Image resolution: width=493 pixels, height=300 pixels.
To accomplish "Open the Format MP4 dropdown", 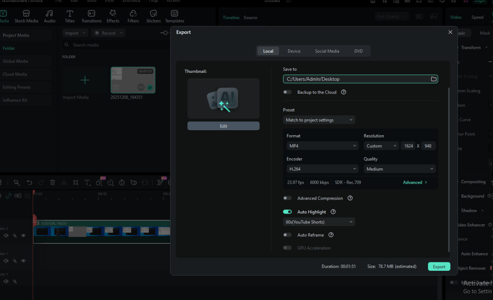I will coord(323,146).
